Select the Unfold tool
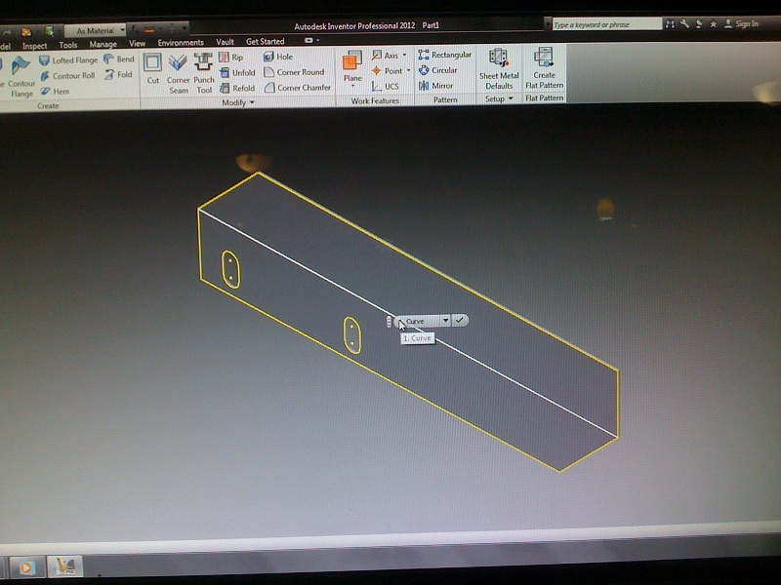 pyautogui.click(x=237, y=72)
